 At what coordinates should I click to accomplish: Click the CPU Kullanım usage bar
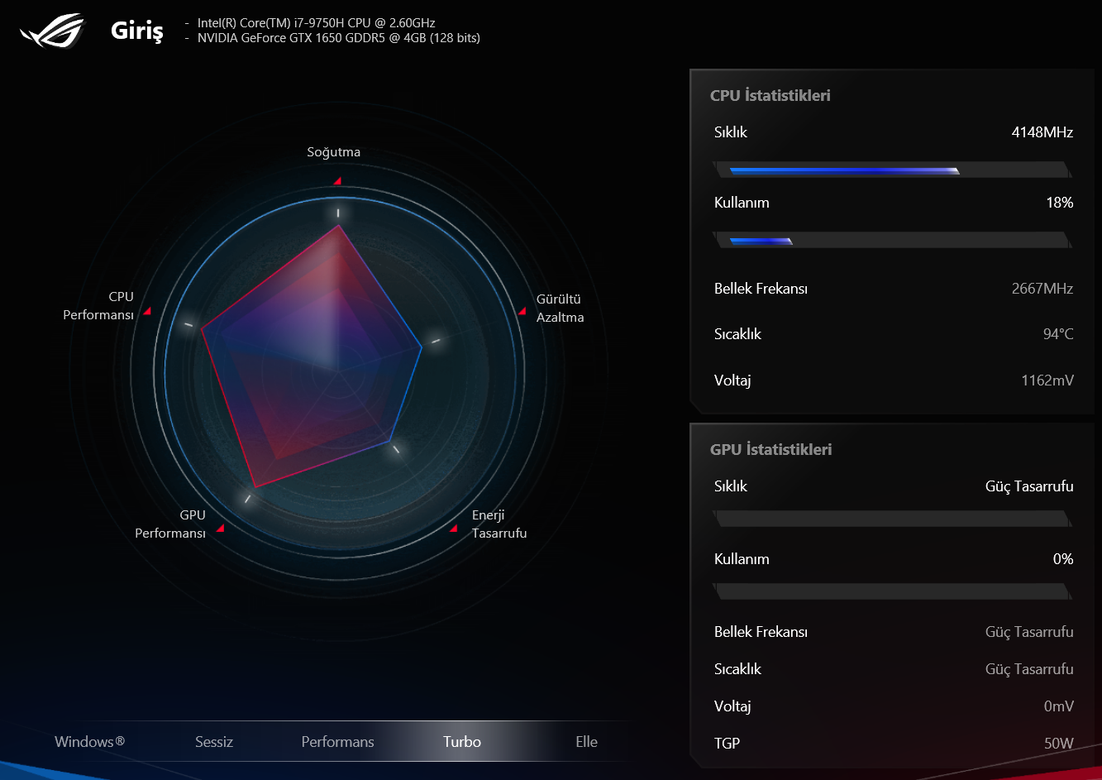892,241
